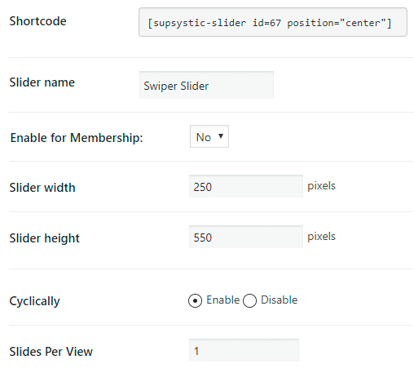Click the pixels unit beside Slider height
Viewport: 414px width, 373px height.
(321, 237)
